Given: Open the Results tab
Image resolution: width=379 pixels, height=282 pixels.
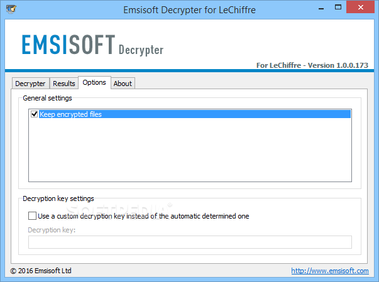Looking at the screenshot, I should (x=64, y=84).
